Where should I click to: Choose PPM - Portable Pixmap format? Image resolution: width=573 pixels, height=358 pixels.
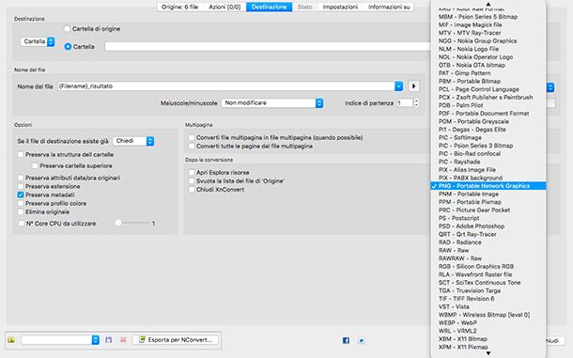point(488,202)
